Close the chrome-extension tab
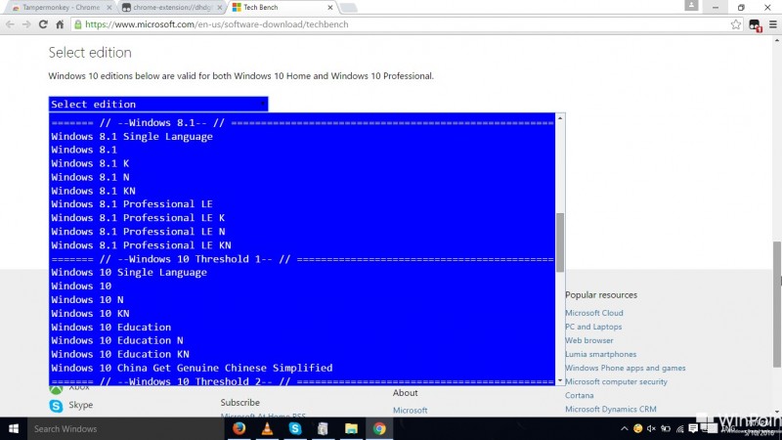The image size is (782, 440). coord(219,8)
